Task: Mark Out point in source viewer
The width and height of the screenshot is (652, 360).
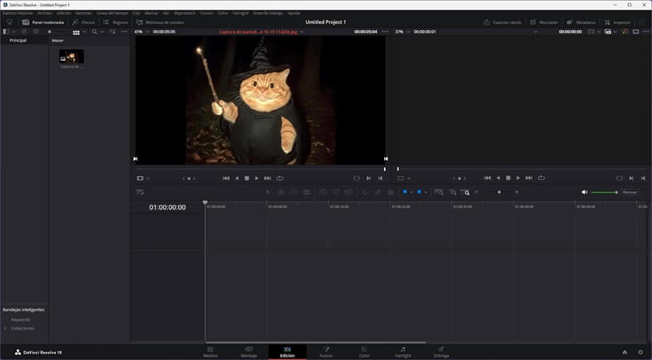Action: [380, 178]
